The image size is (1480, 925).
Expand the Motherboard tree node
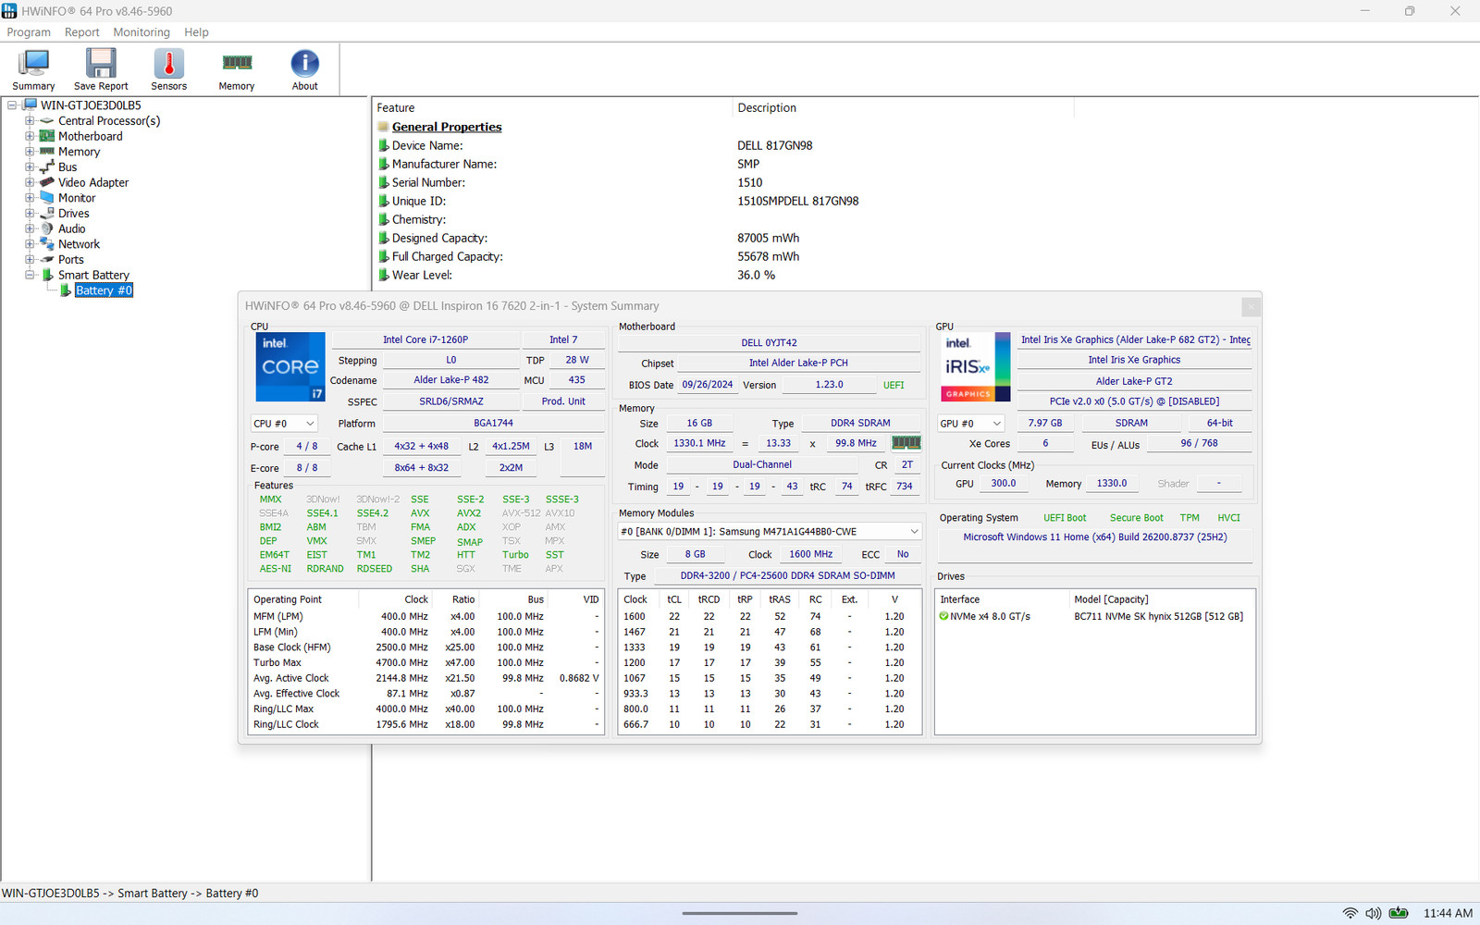(x=30, y=136)
